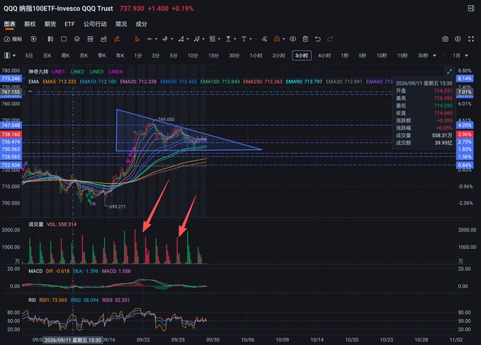
Task: Select the 1小时 timeframe
Action: [x=256, y=55]
